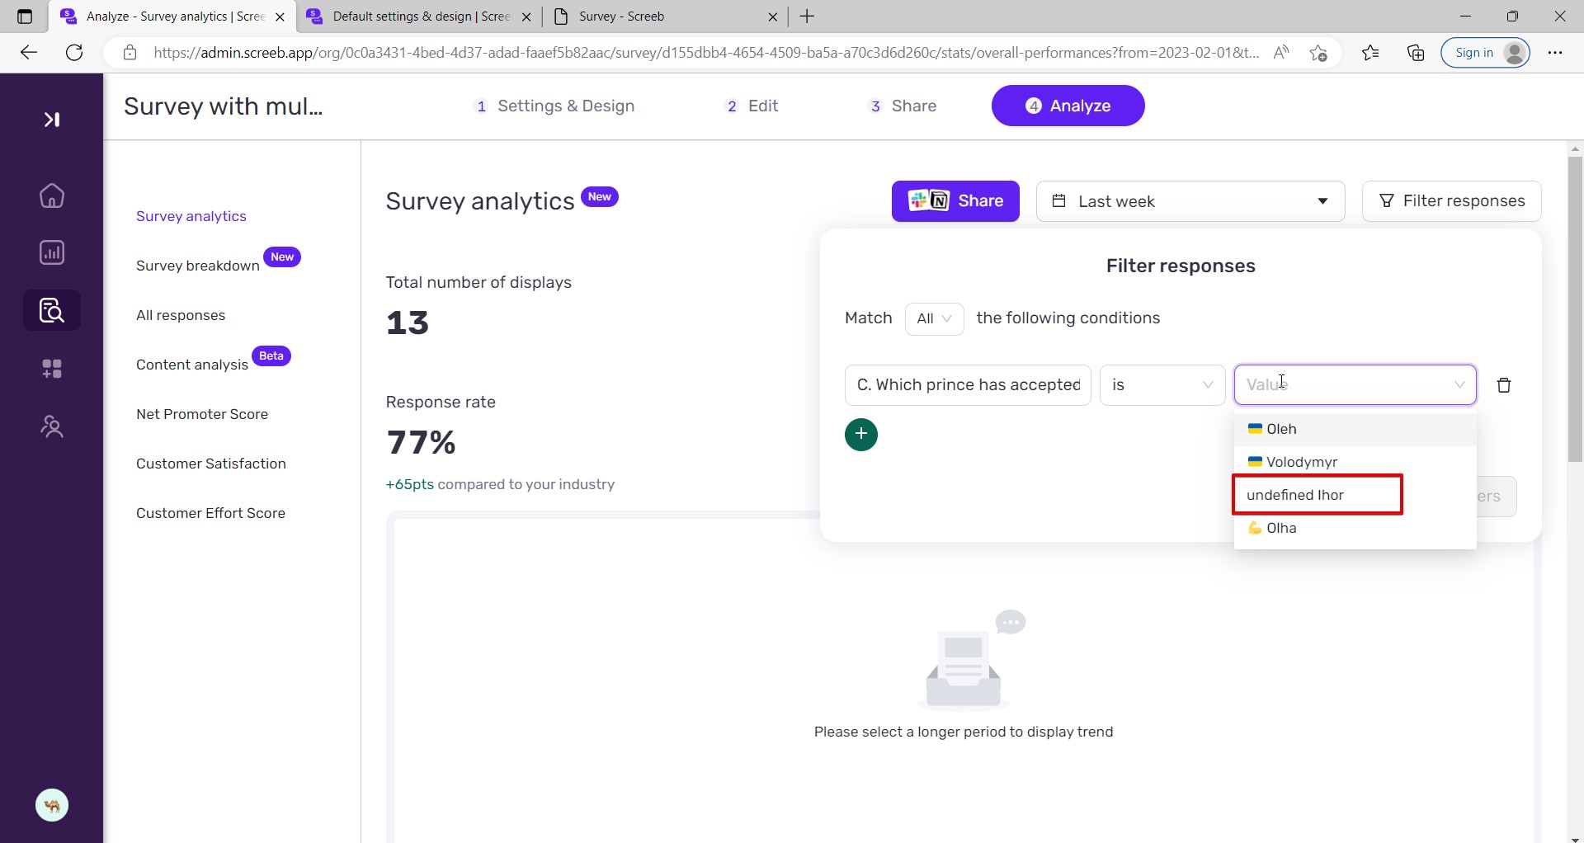Choose Volodymyr from the value list
The image size is (1584, 843).
click(1355, 462)
